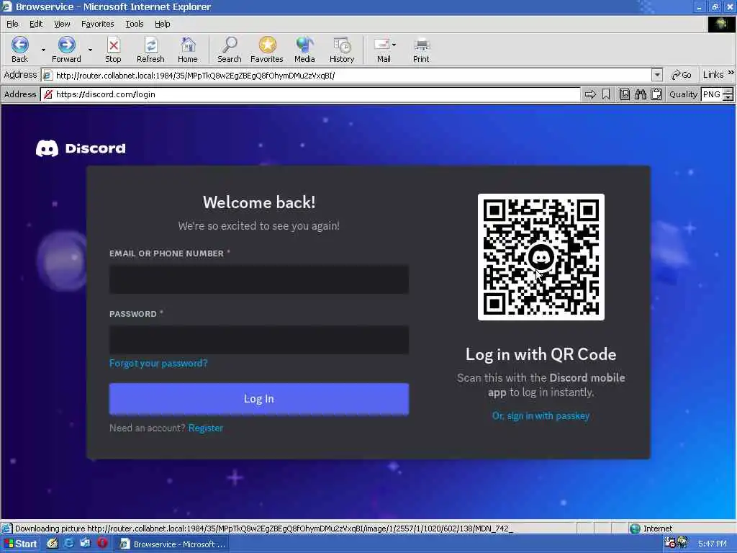This screenshot has width=737, height=553.
Task: Click the Browservice bookmark icon
Action: pyautogui.click(x=606, y=94)
